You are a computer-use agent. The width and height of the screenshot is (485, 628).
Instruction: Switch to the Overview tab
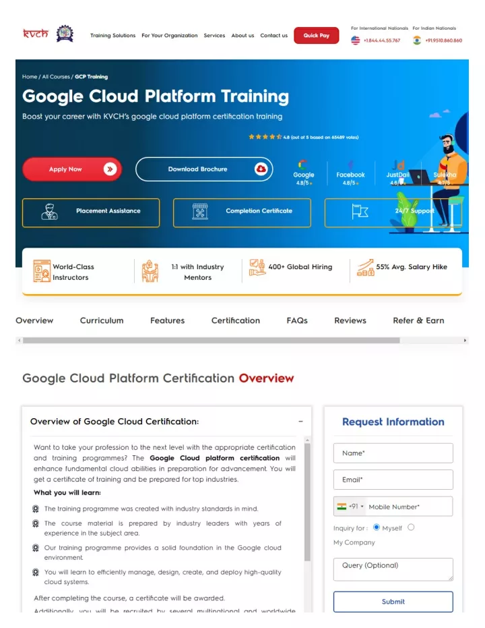(x=34, y=320)
